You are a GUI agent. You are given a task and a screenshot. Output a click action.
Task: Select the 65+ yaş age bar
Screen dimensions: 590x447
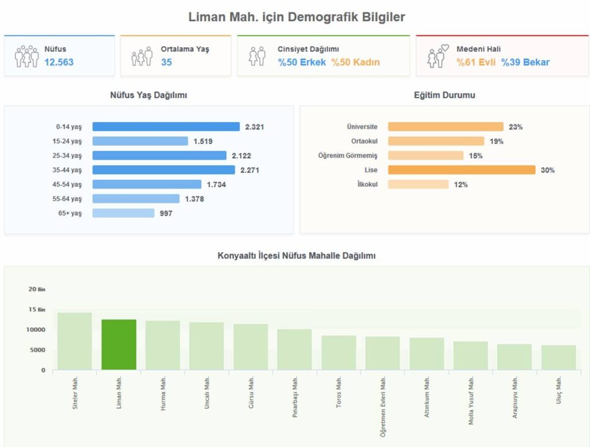pos(123,213)
